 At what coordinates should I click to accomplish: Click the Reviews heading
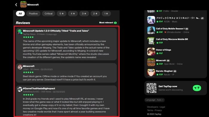[x=23, y=23]
